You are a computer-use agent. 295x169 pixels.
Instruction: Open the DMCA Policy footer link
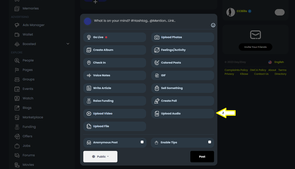(258, 70)
